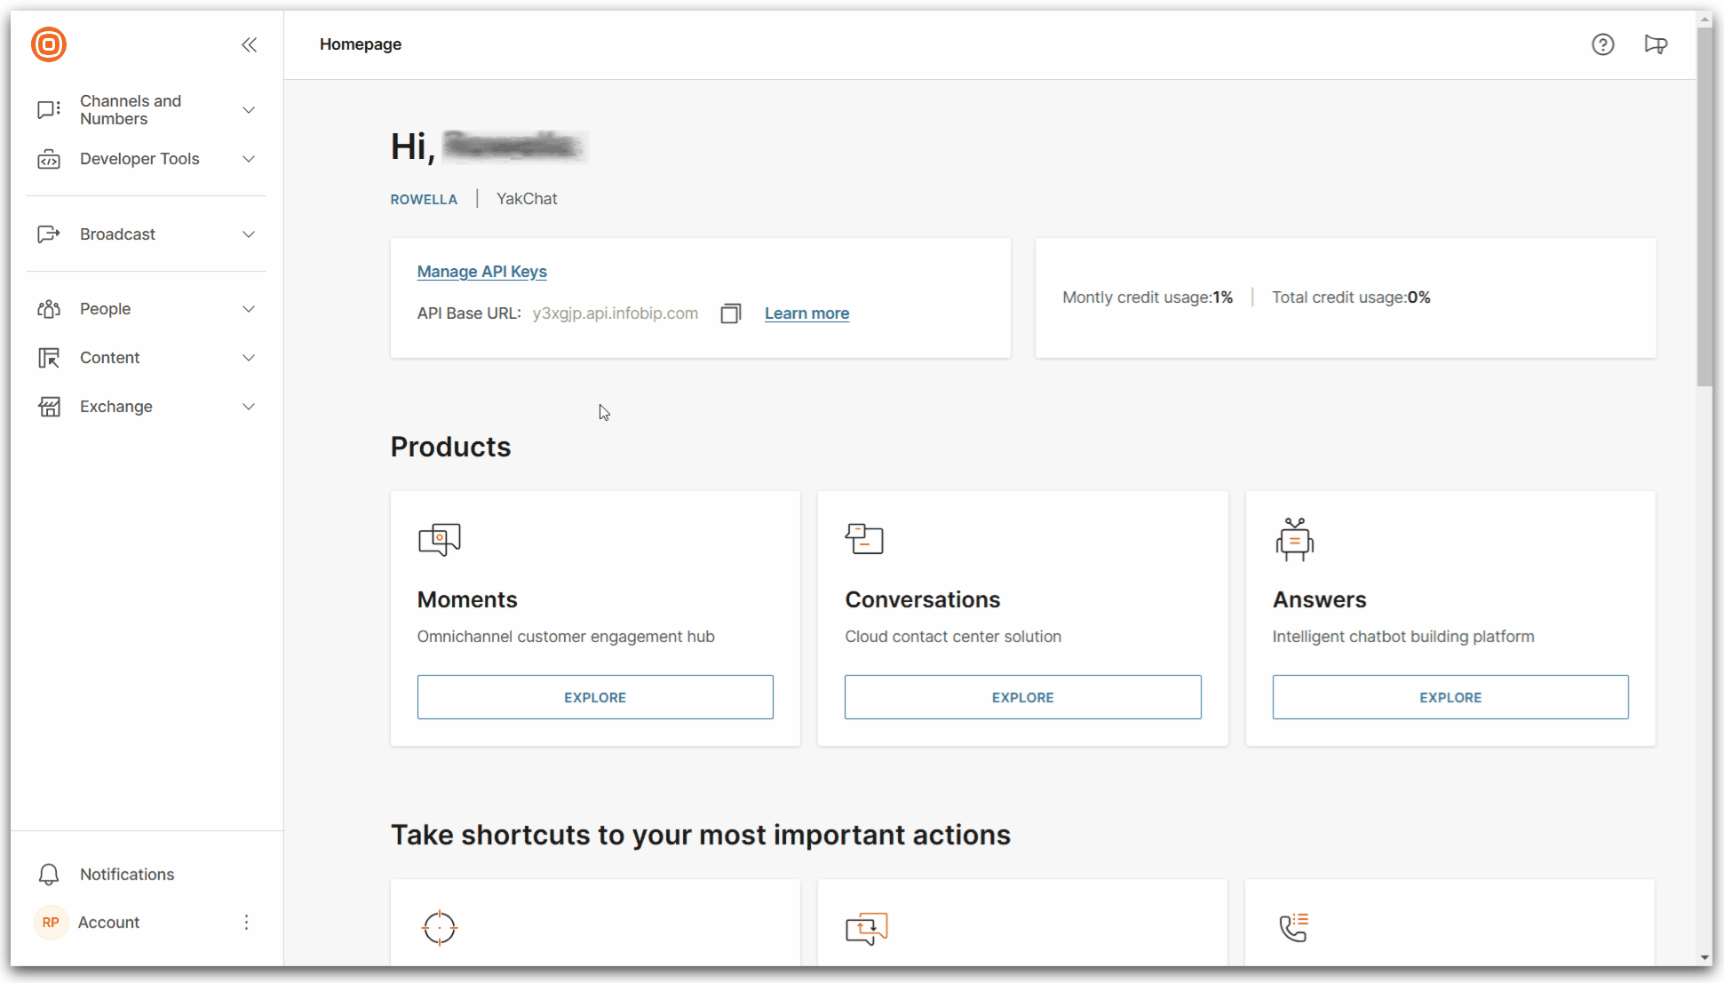Explore the Answers product

point(1450,697)
